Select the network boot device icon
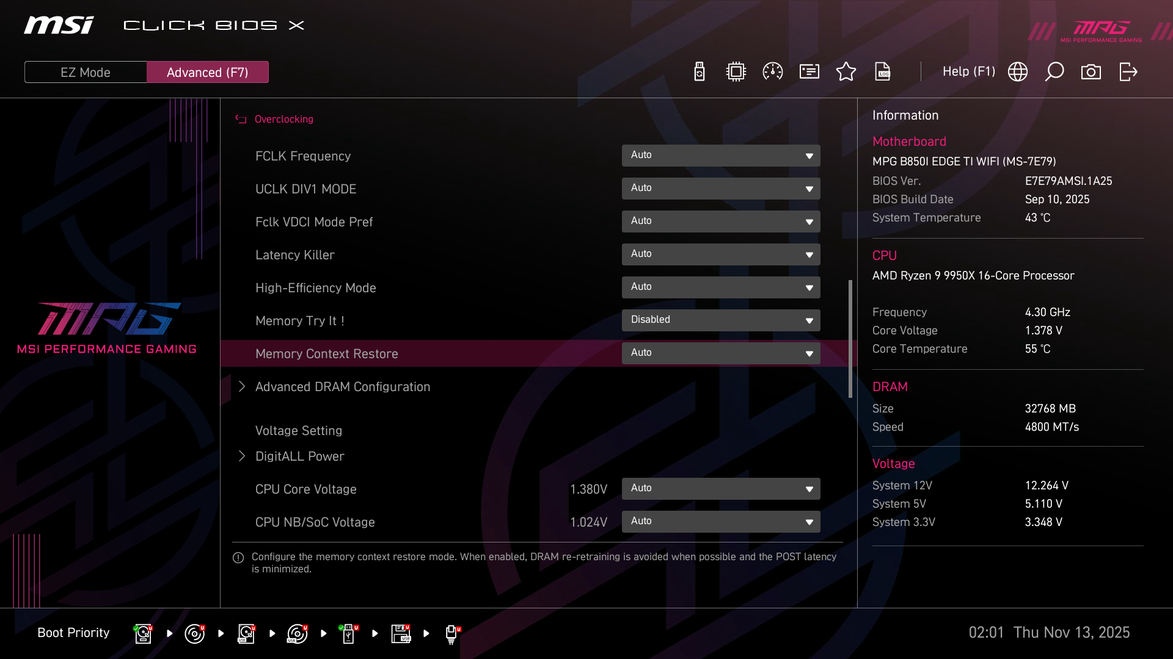This screenshot has width=1173, height=659. pos(451,633)
